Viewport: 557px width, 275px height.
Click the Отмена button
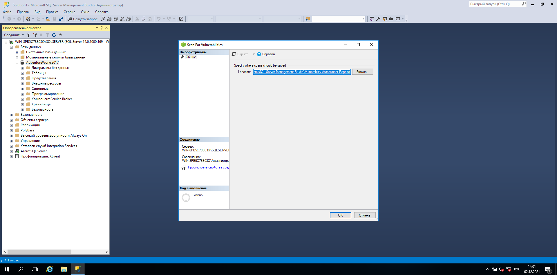[x=365, y=215]
